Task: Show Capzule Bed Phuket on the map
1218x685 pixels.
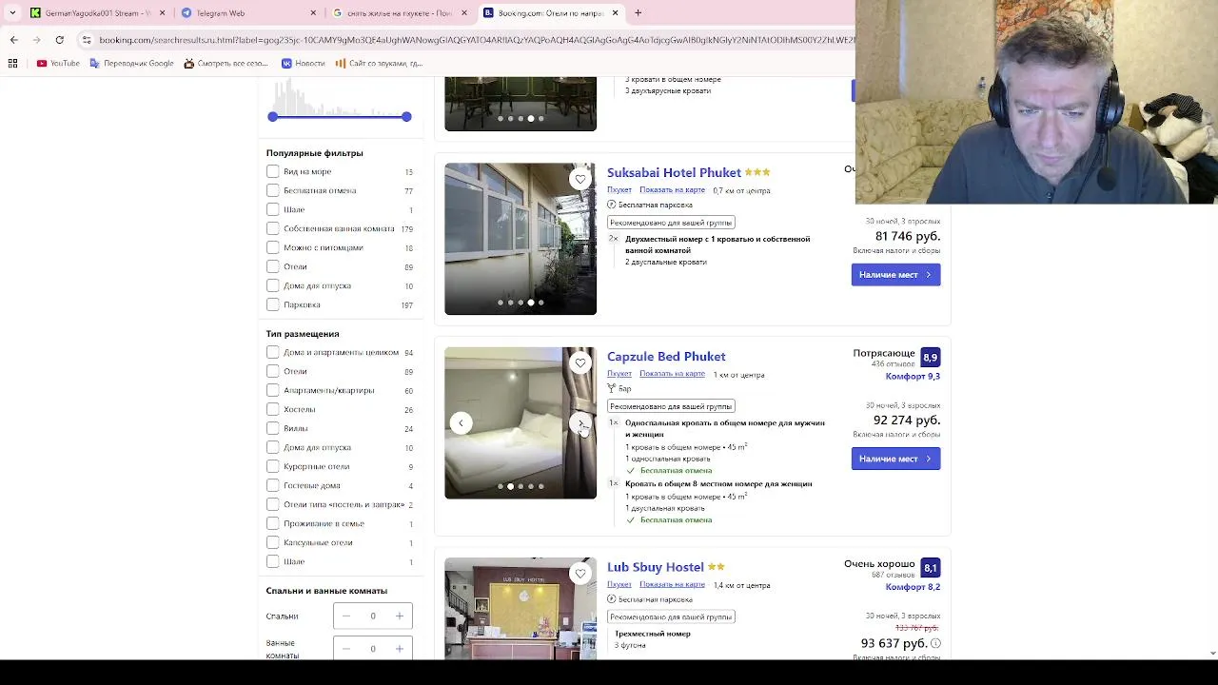Action: pyautogui.click(x=672, y=374)
